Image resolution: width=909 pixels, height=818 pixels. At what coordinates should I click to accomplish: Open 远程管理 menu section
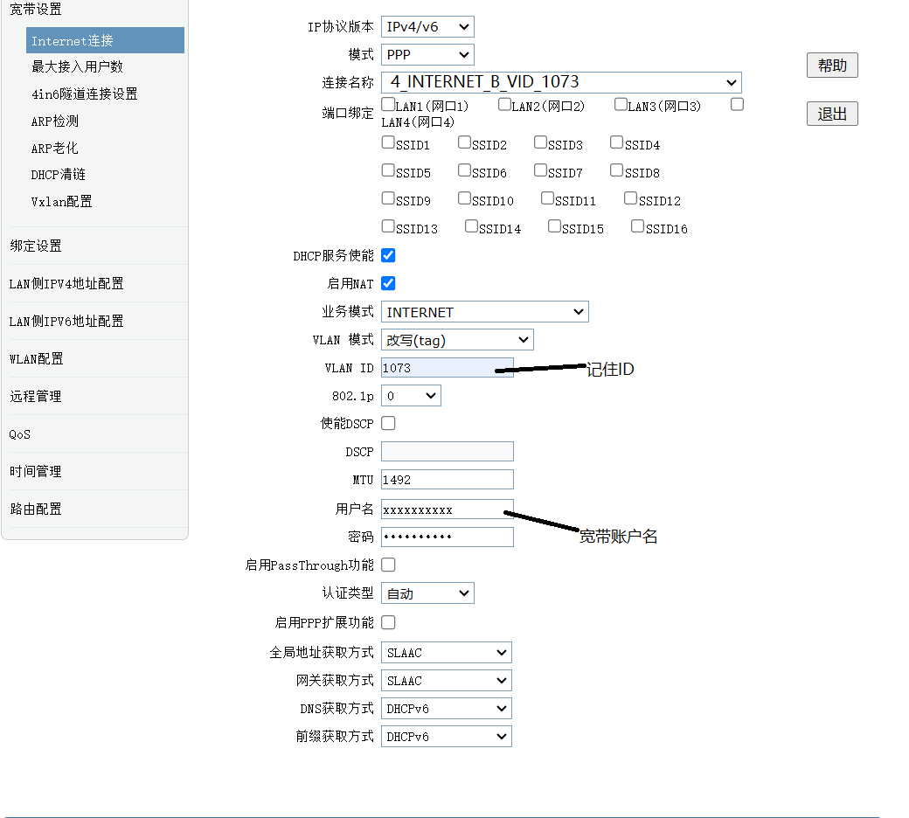coord(36,396)
